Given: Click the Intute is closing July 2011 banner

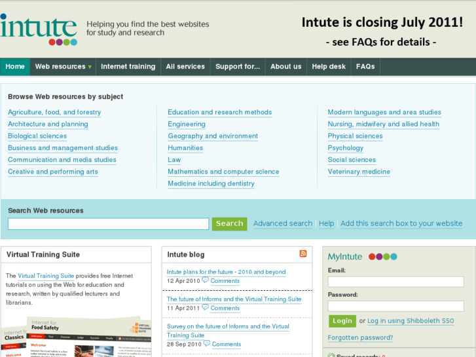Looking at the screenshot, I should pos(382,31).
